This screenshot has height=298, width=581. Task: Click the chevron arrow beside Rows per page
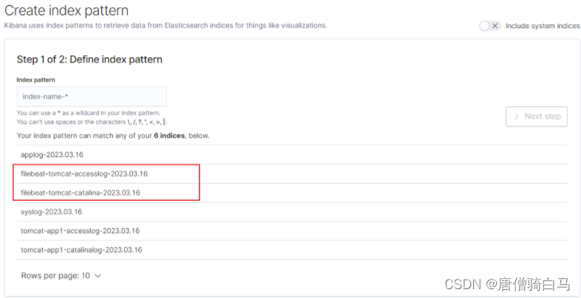(98, 276)
